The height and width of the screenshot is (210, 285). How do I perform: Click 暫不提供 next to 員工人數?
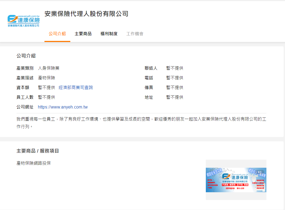coord(46,97)
